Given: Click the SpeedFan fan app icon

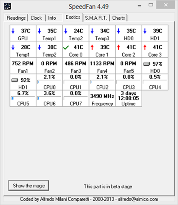Looking at the screenshot, I should click(8, 6).
